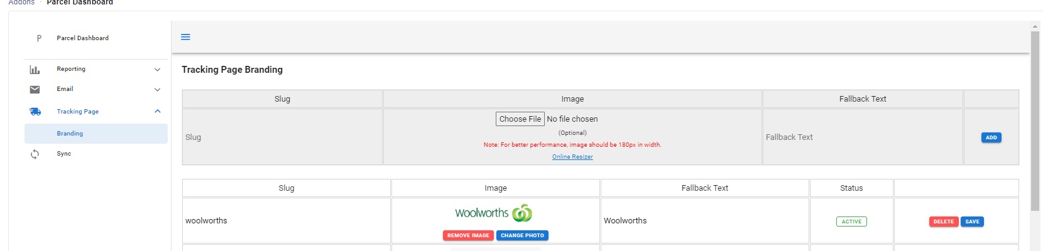Click the hamburger menu icon
This screenshot has height=251, width=1043.
[185, 37]
